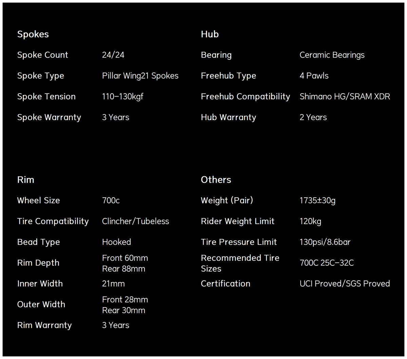Select the 'Tire Pressure Limit' label
Screen dimensions: 407x359
(239, 242)
